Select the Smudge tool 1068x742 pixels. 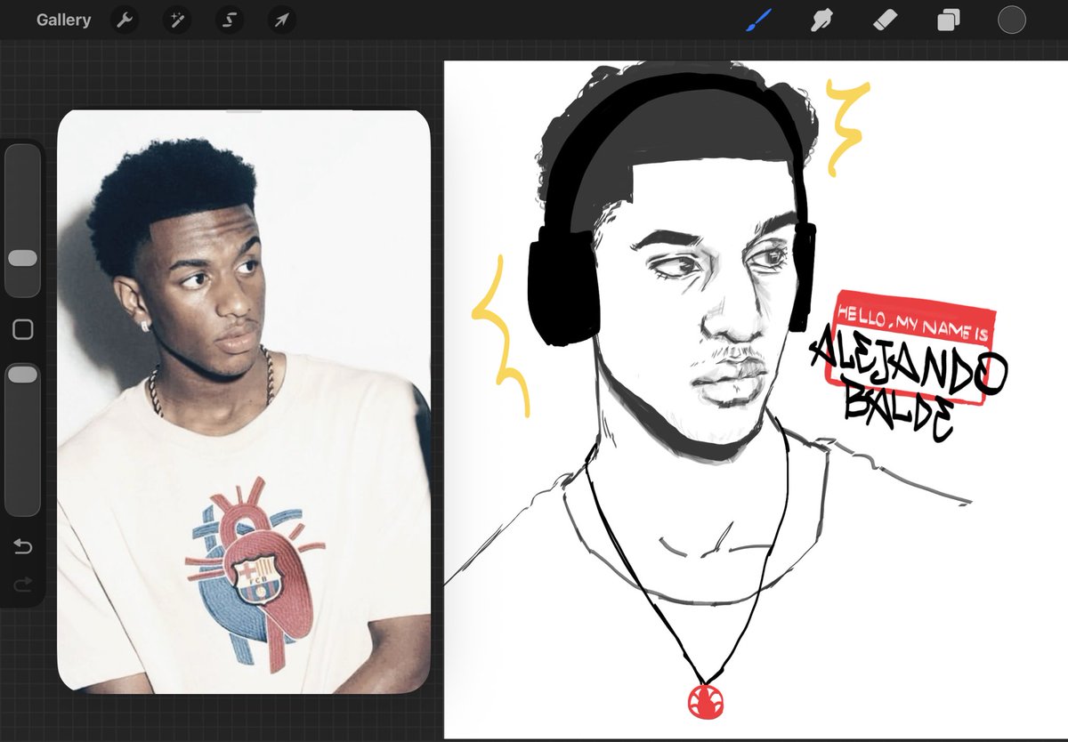(821, 20)
